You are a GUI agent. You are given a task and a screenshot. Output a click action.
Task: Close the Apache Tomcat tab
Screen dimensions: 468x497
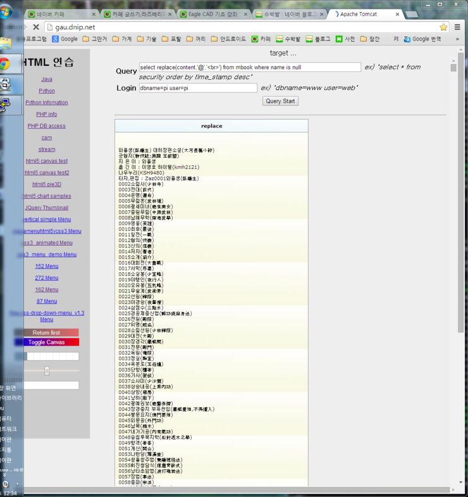[x=403, y=14]
